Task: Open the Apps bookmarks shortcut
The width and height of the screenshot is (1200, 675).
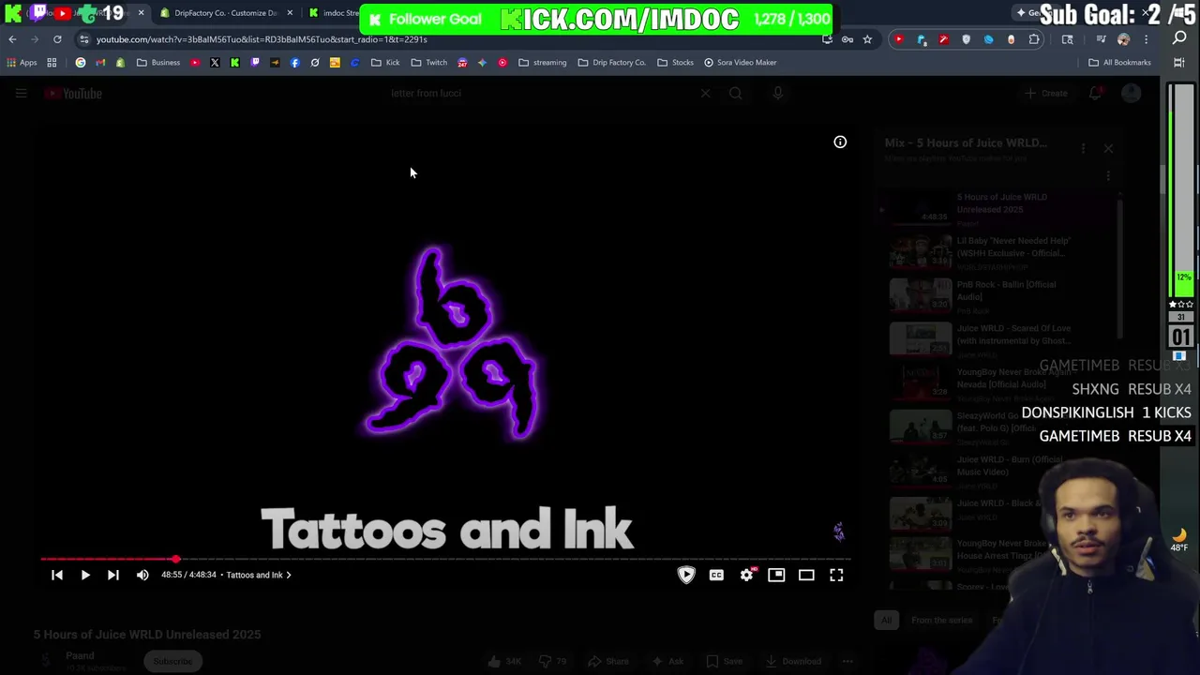Action: pyautogui.click(x=22, y=63)
